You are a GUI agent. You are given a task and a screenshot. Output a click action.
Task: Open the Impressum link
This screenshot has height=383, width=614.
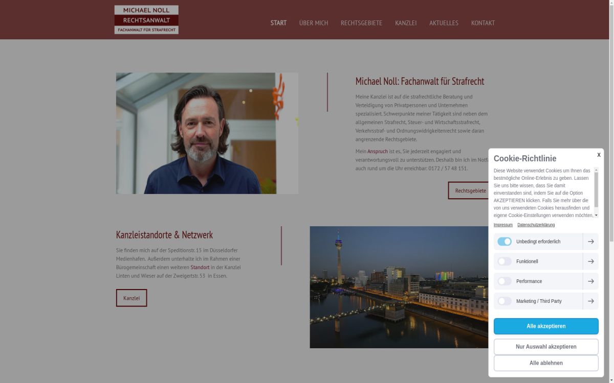[503, 225]
